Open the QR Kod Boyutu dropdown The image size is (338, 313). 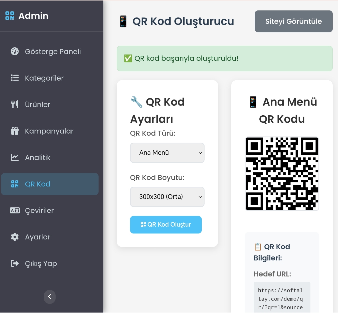click(x=167, y=197)
